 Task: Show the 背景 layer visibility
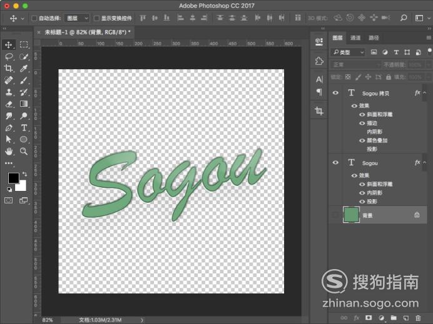pos(335,215)
